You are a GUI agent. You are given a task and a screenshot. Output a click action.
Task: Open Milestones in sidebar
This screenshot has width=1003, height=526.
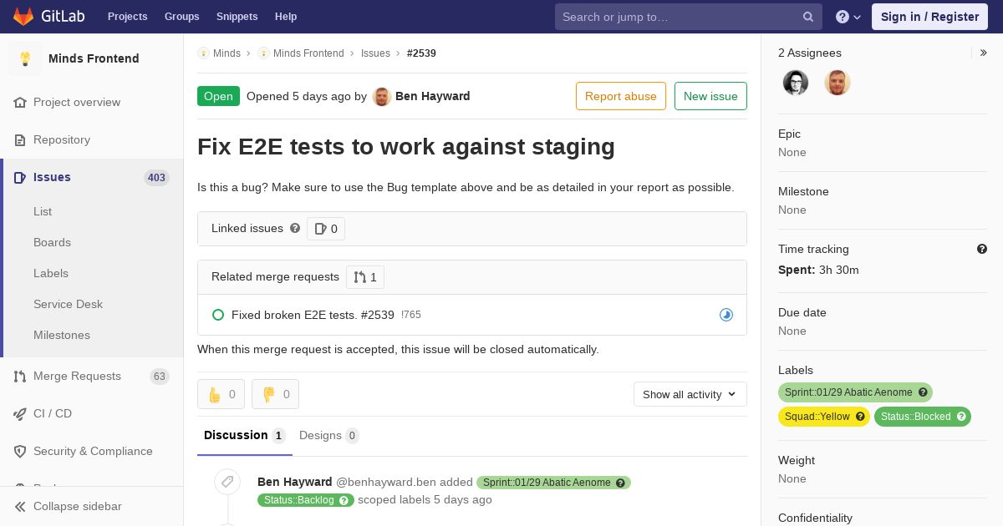[x=62, y=335]
